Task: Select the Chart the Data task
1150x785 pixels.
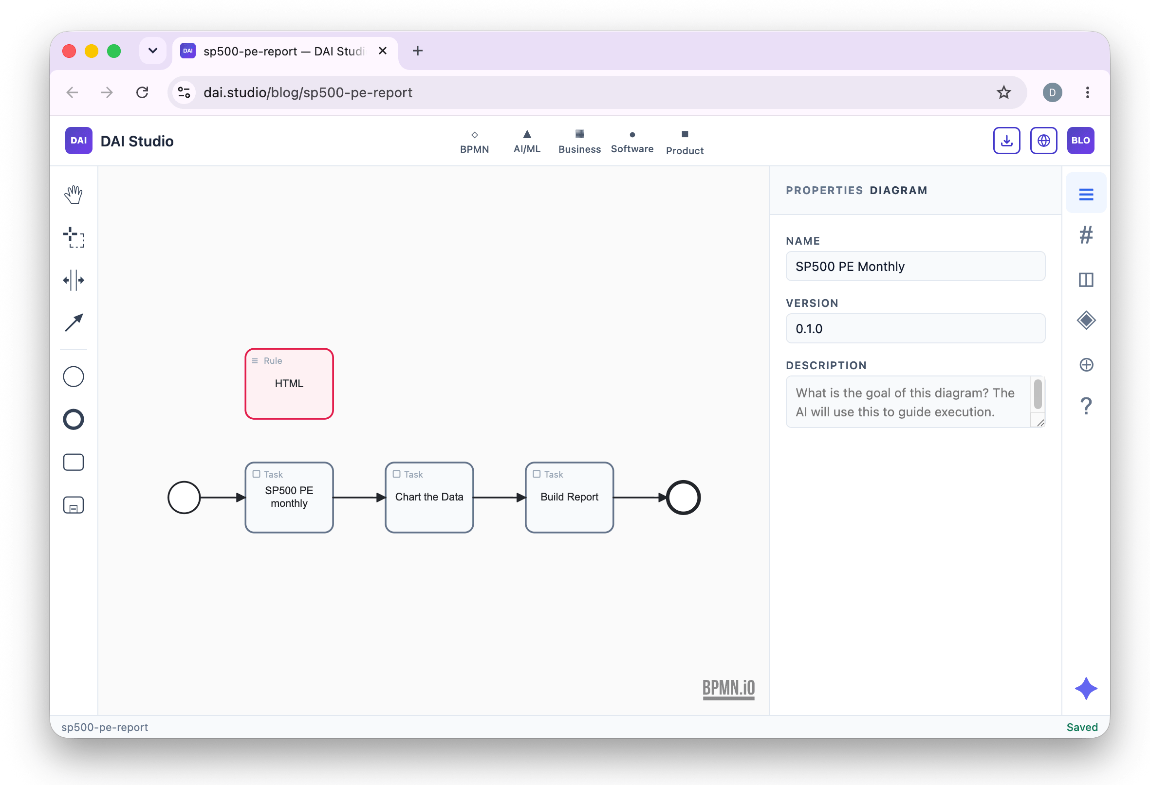Action: point(429,497)
